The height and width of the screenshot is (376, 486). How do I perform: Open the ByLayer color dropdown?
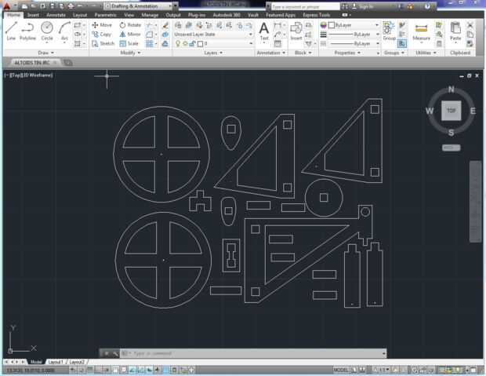click(x=354, y=25)
